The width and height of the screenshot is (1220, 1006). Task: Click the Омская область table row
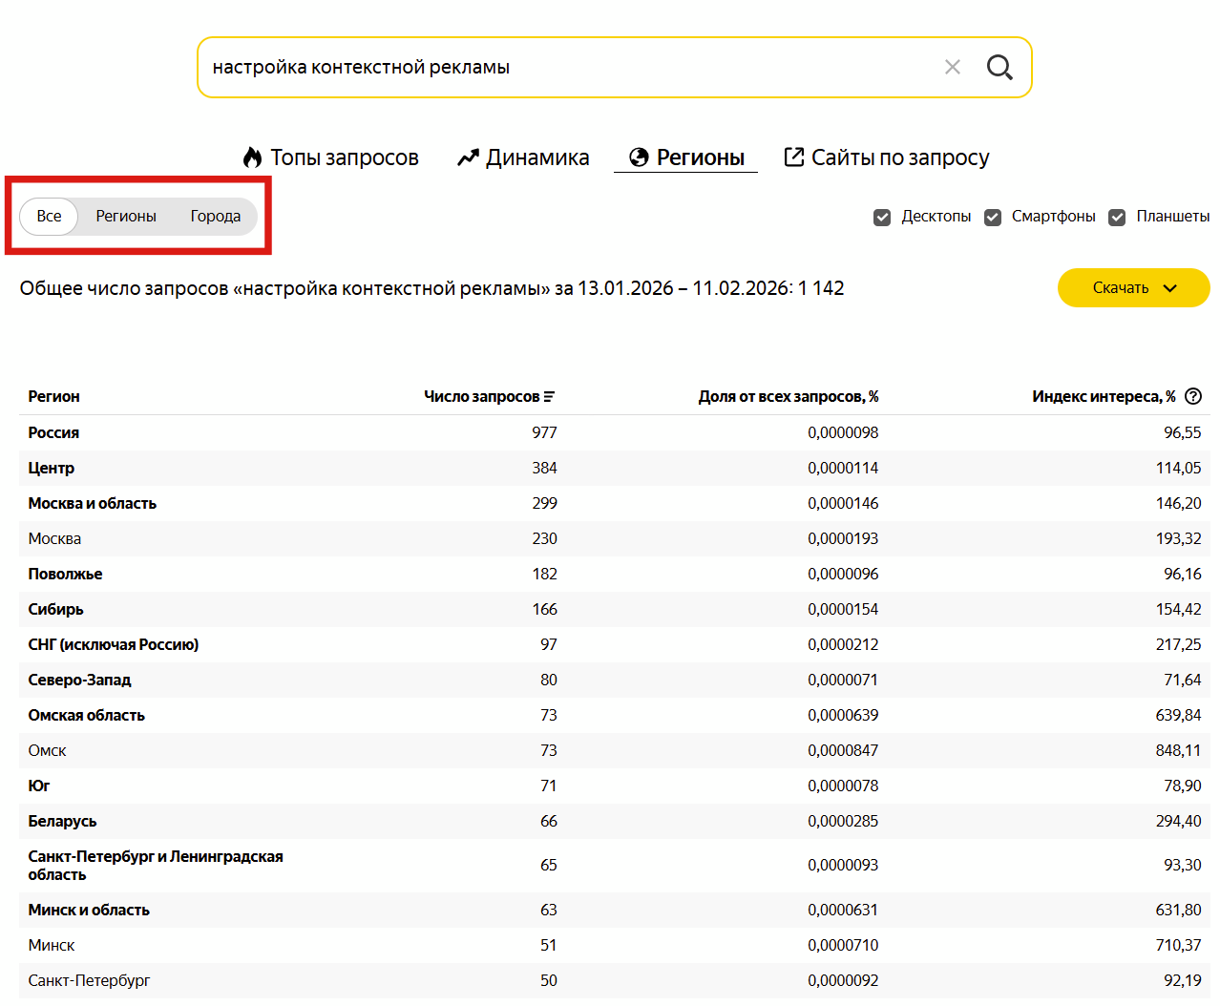tap(87, 715)
